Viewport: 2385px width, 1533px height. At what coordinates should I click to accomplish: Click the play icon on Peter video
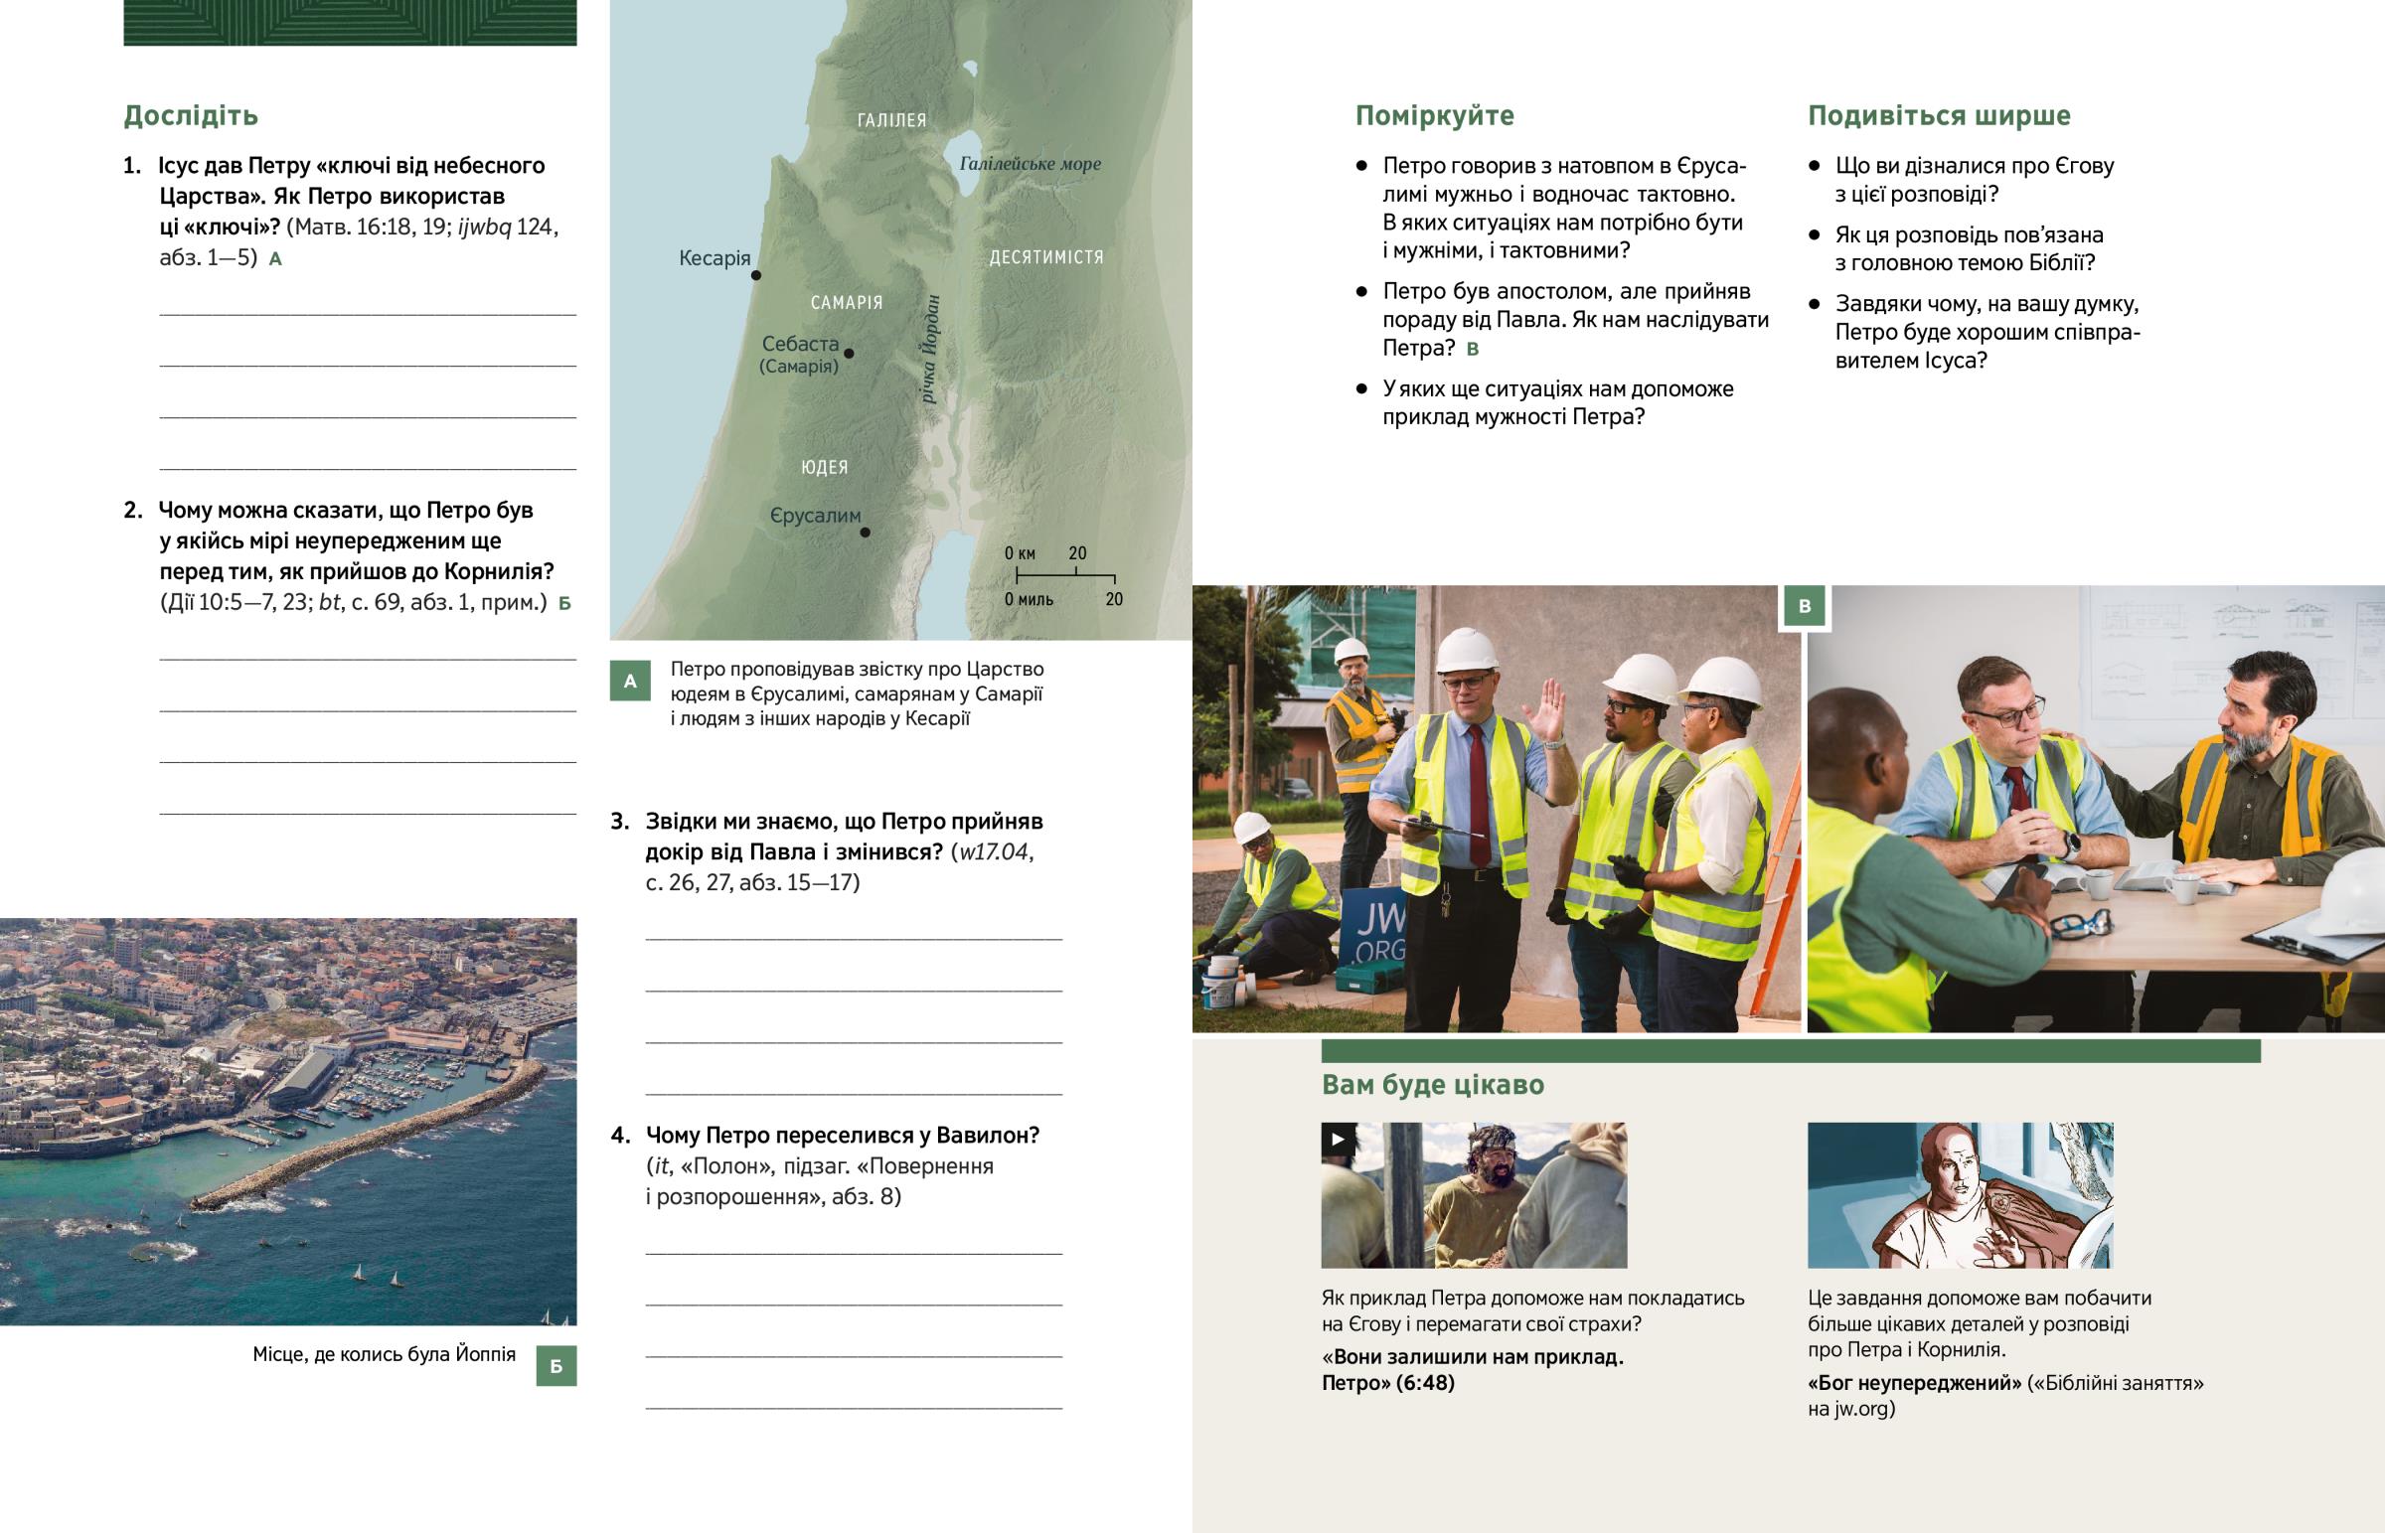coord(1338,1140)
